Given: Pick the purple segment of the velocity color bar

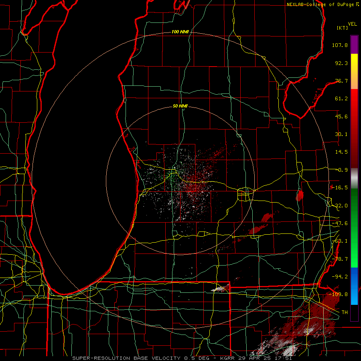Looking at the screenshot, I should pos(354,45).
